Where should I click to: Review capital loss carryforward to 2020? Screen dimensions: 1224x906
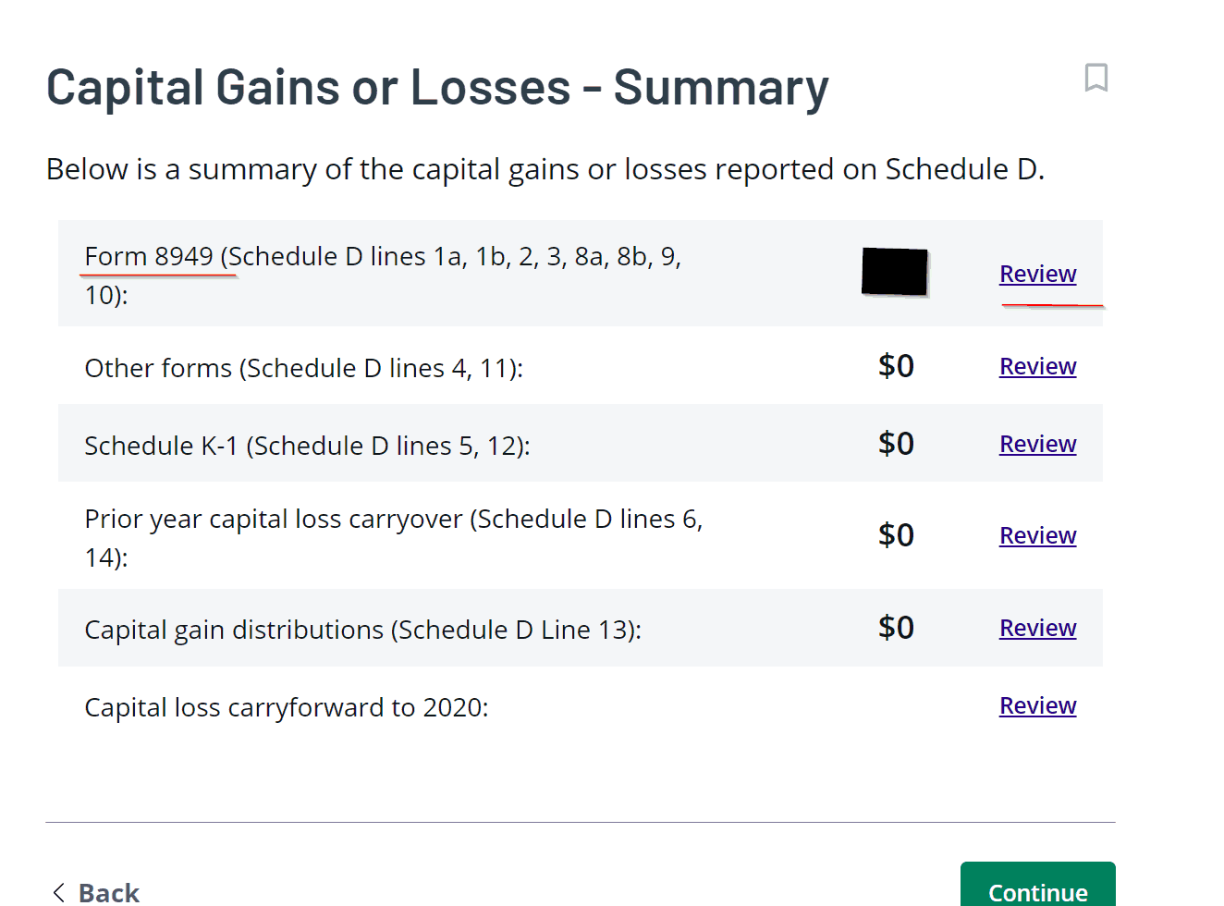point(1037,705)
